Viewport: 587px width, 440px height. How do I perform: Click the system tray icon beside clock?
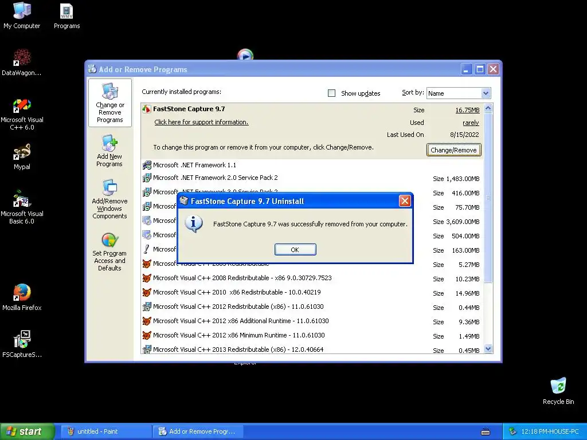pyautogui.click(x=512, y=431)
